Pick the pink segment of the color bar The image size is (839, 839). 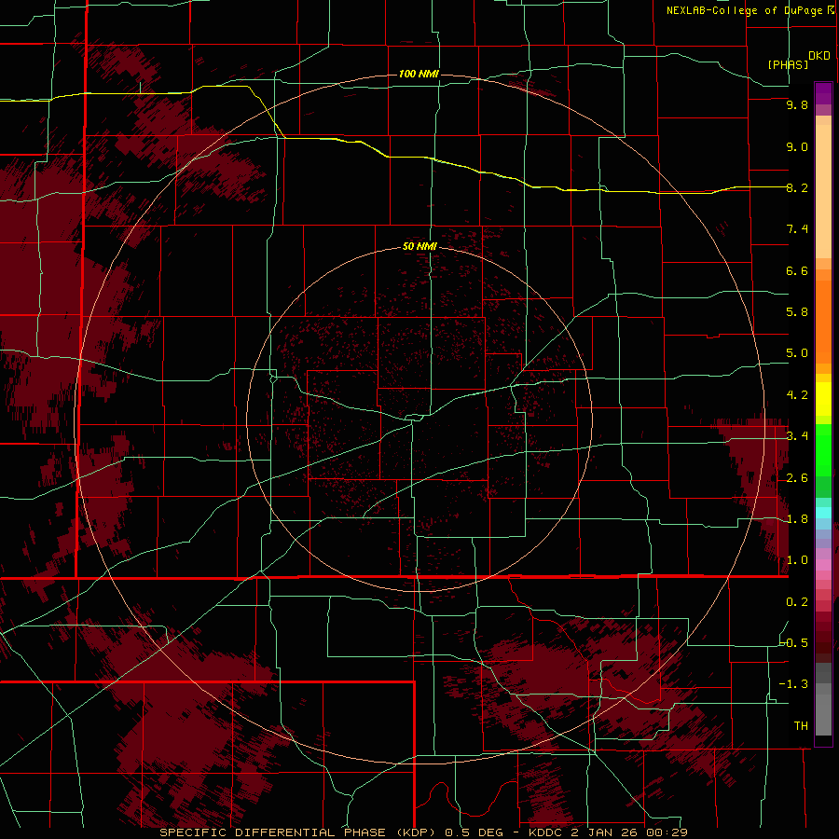(x=823, y=565)
